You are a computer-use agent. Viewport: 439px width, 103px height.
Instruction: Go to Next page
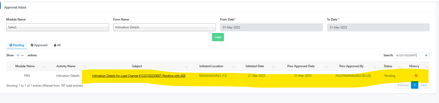(x=424, y=85)
